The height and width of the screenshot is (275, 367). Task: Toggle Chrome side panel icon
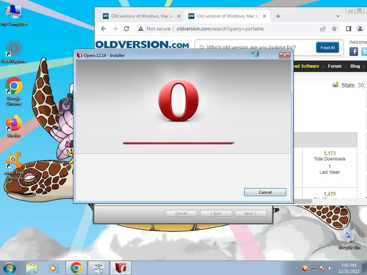pyautogui.click(x=348, y=29)
